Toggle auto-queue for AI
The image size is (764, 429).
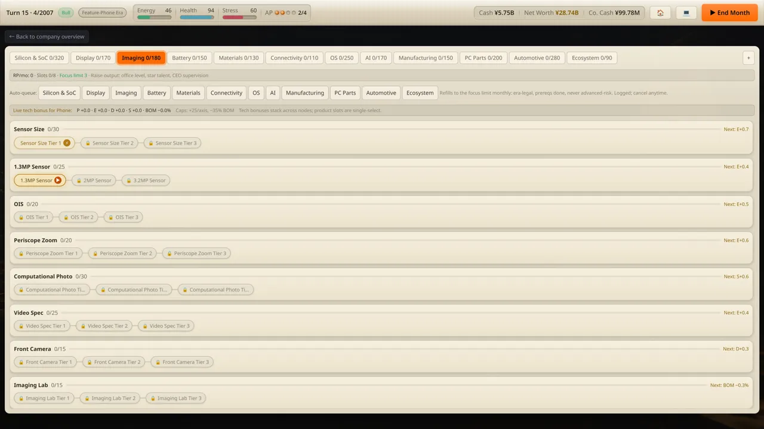pyautogui.click(x=273, y=93)
